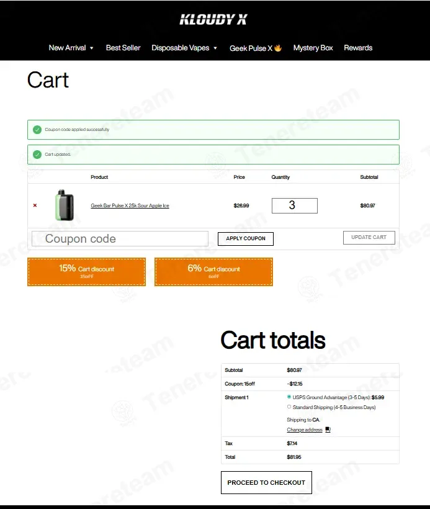Remove item using the red X icon

coord(35,205)
